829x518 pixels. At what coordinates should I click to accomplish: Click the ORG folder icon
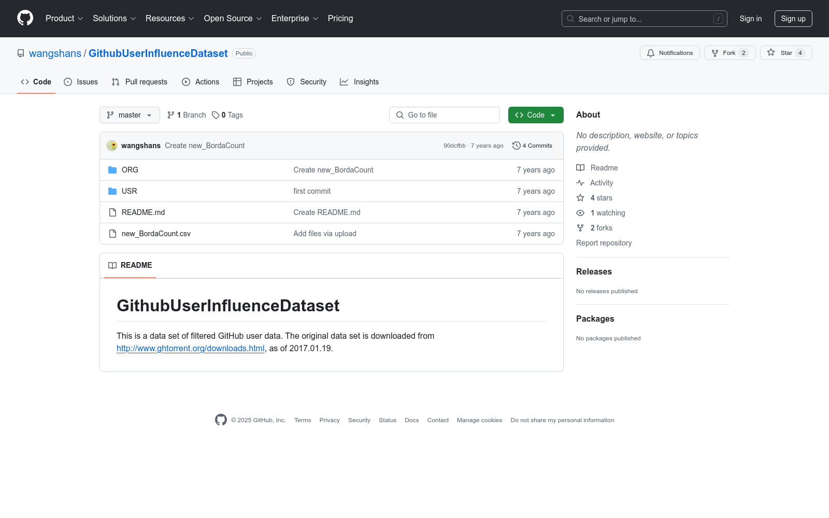112,170
